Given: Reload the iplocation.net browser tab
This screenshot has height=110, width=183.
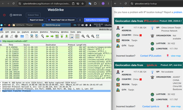Looking at the screenshot, I should (125, 4).
